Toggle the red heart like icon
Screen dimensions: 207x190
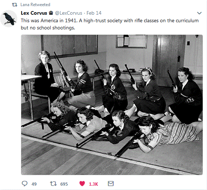click(82, 184)
